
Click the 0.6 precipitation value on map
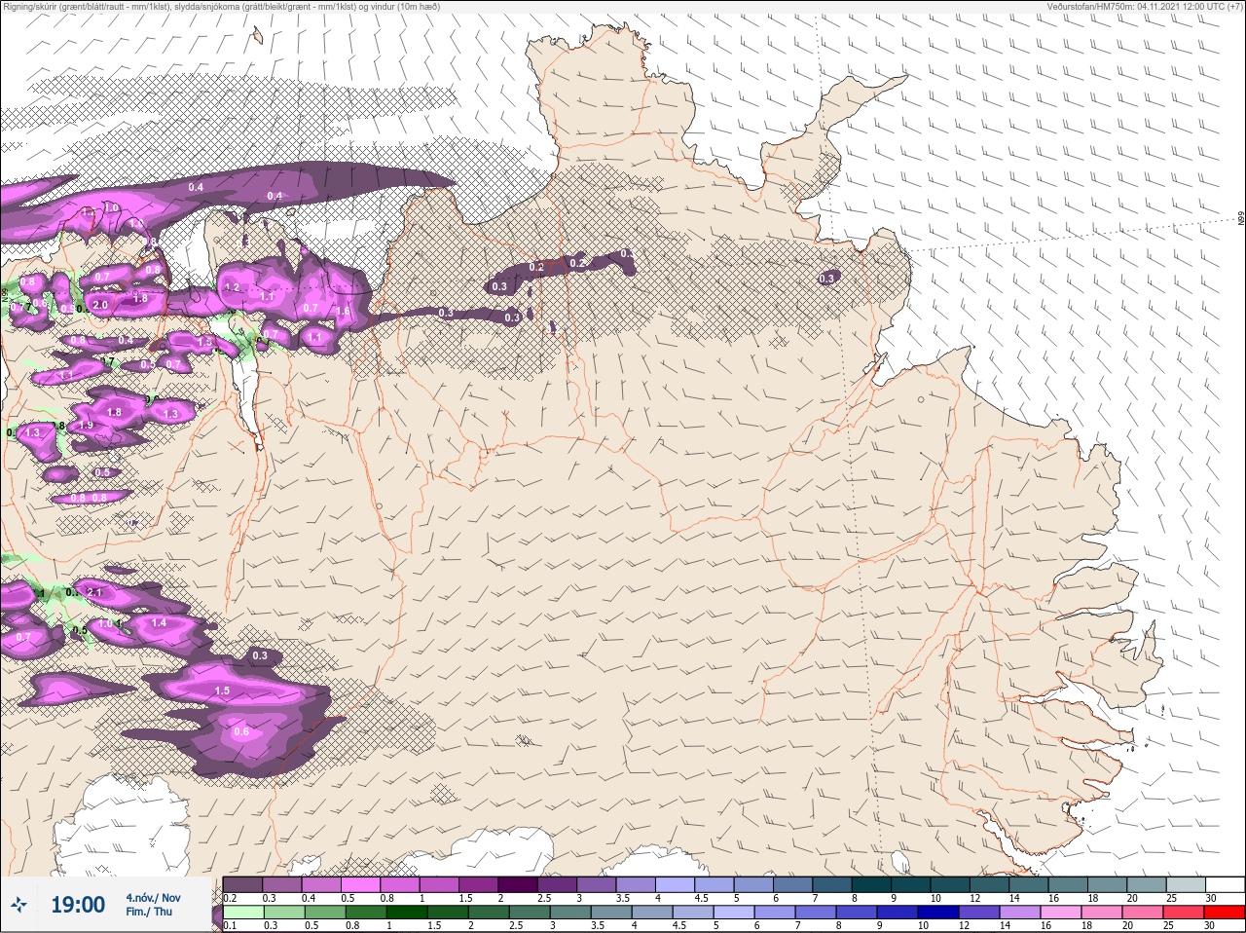[x=241, y=732]
